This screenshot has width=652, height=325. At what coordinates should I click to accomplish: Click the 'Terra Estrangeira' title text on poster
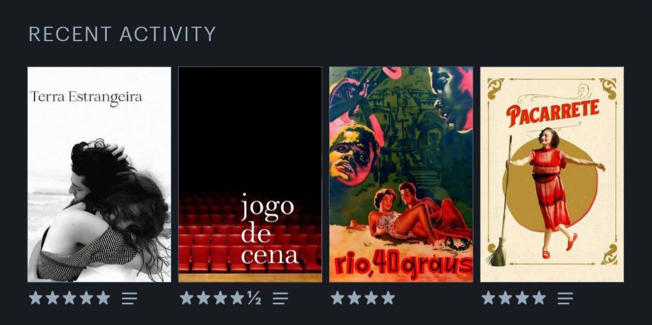[x=86, y=98]
